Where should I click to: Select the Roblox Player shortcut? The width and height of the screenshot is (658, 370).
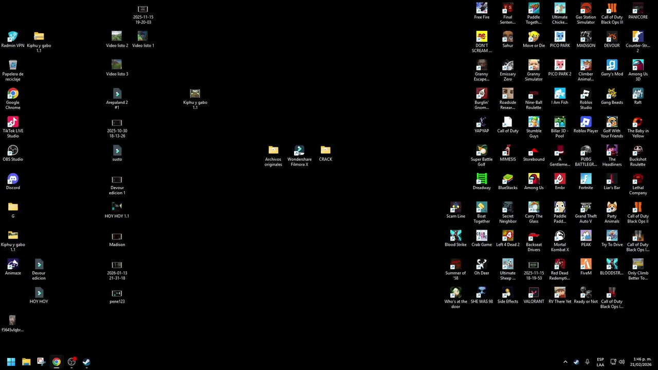click(x=586, y=125)
